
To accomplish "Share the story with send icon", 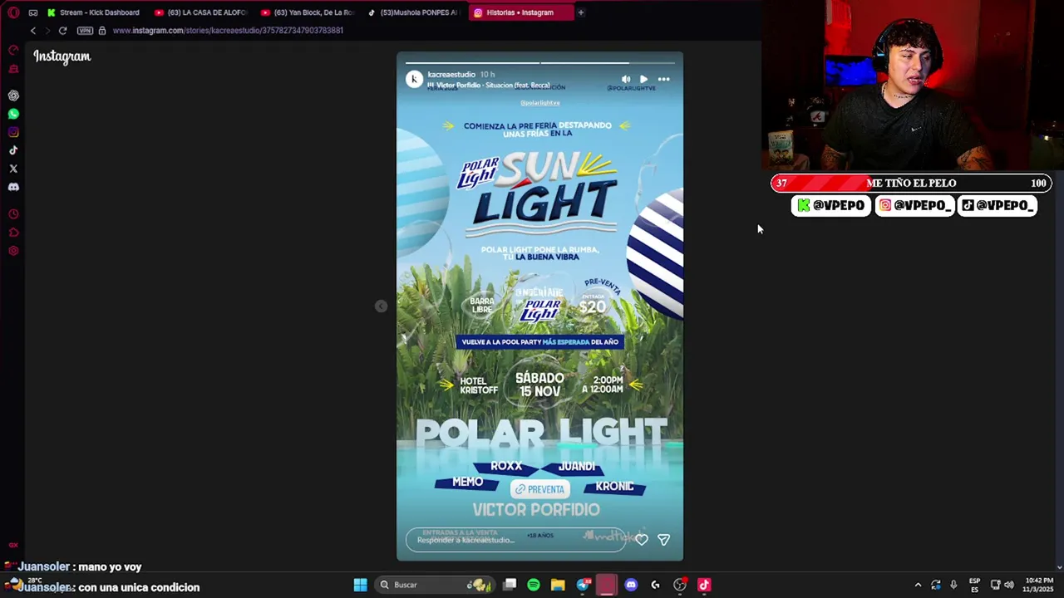I will click(663, 540).
